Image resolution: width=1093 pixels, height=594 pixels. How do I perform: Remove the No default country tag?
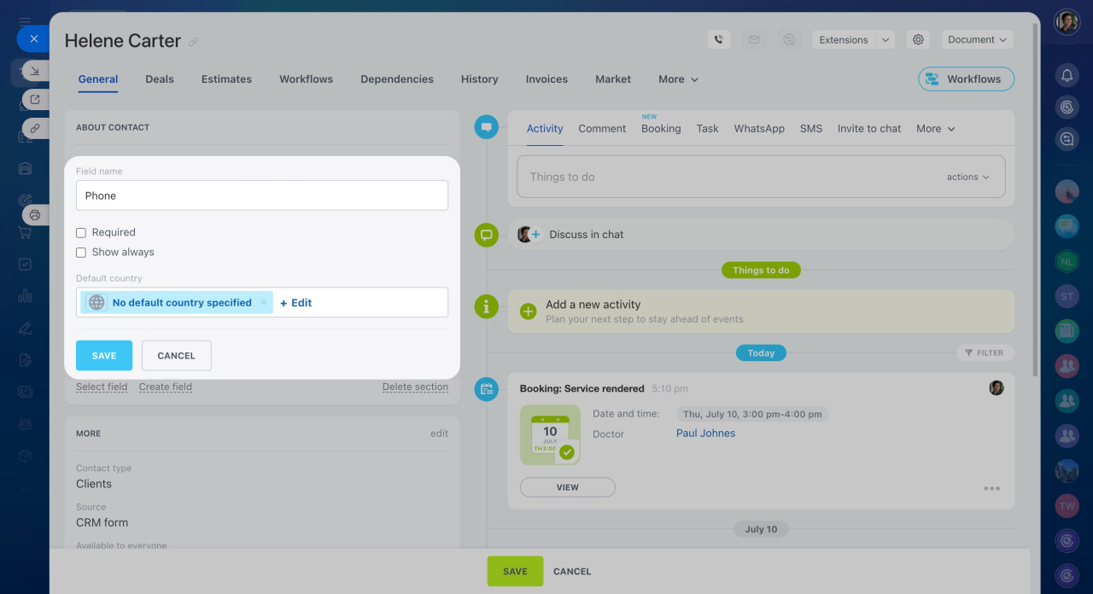tap(264, 303)
